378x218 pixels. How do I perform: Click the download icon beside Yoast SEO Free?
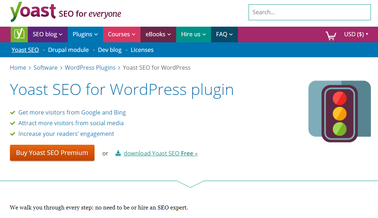tap(118, 153)
